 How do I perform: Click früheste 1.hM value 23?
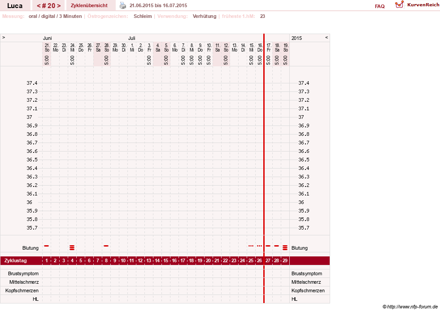pyautogui.click(x=262, y=16)
